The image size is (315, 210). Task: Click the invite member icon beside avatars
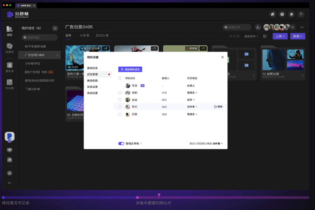click(x=258, y=27)
